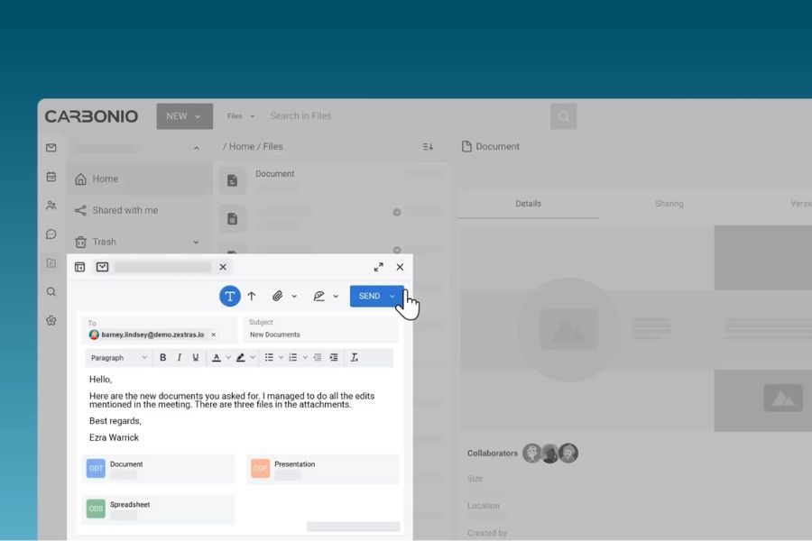Click the To recipients field
812x541 pixels.
click(160, 330)
